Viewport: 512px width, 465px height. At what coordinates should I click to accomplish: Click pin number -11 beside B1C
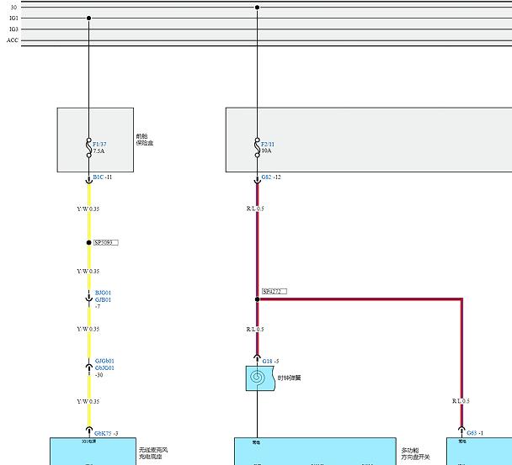coord(109,177)
